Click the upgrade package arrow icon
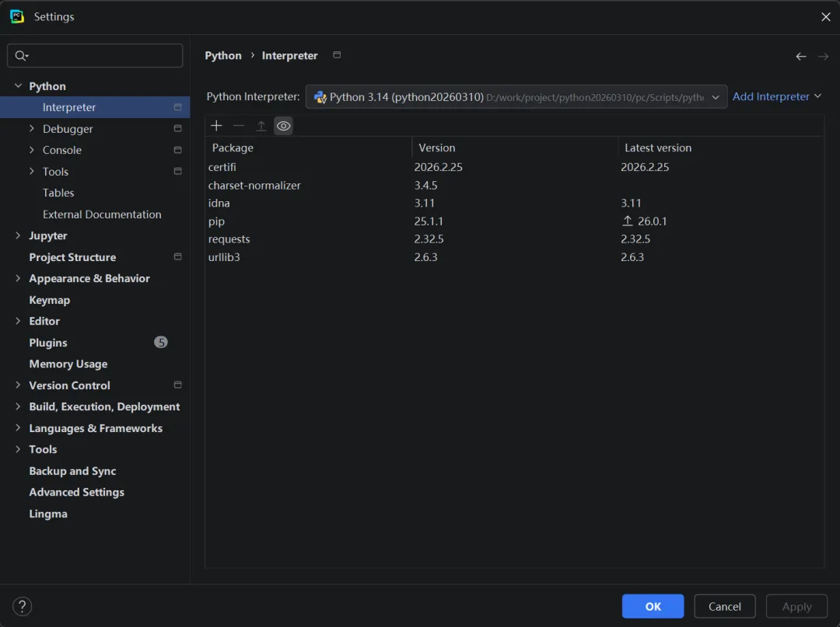 tap(261, 126)
